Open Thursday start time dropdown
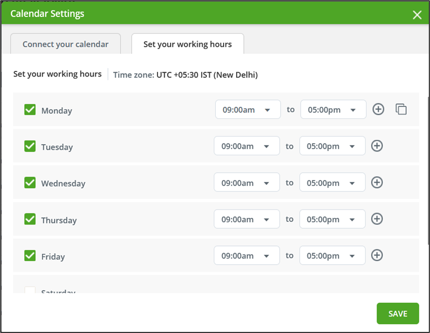 point(247,219)
